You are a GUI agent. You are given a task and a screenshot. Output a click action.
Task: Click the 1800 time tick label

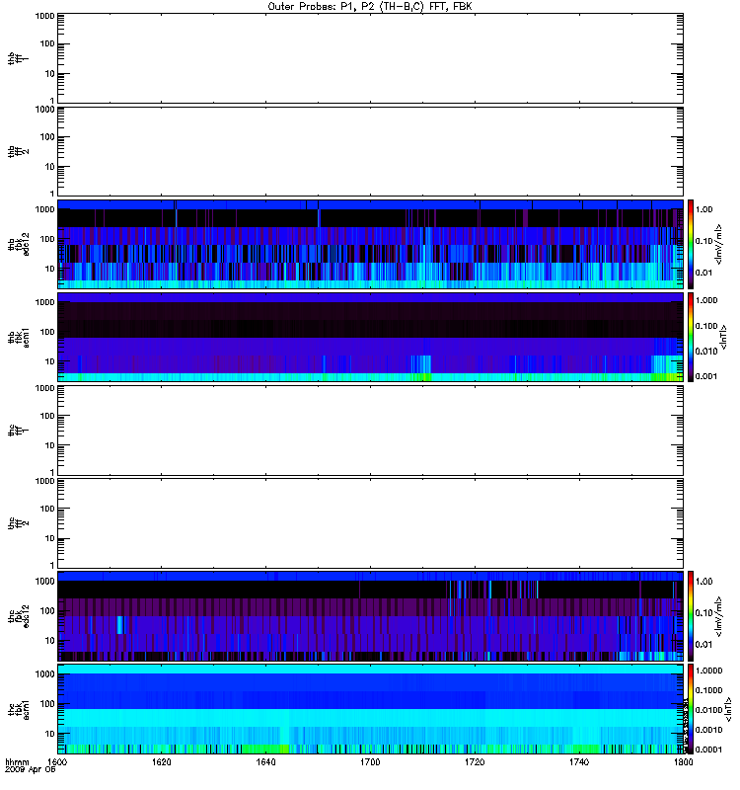(x=683, y=762)
